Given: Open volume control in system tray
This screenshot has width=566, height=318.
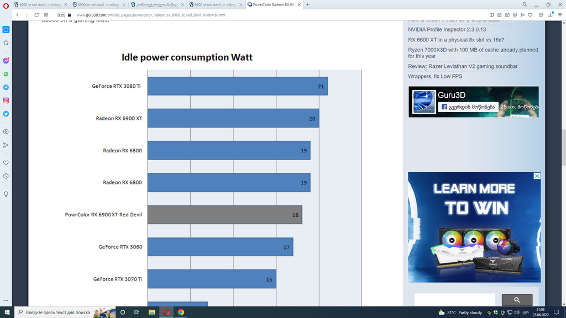Looking at the screenshot, I should [517, 312].
